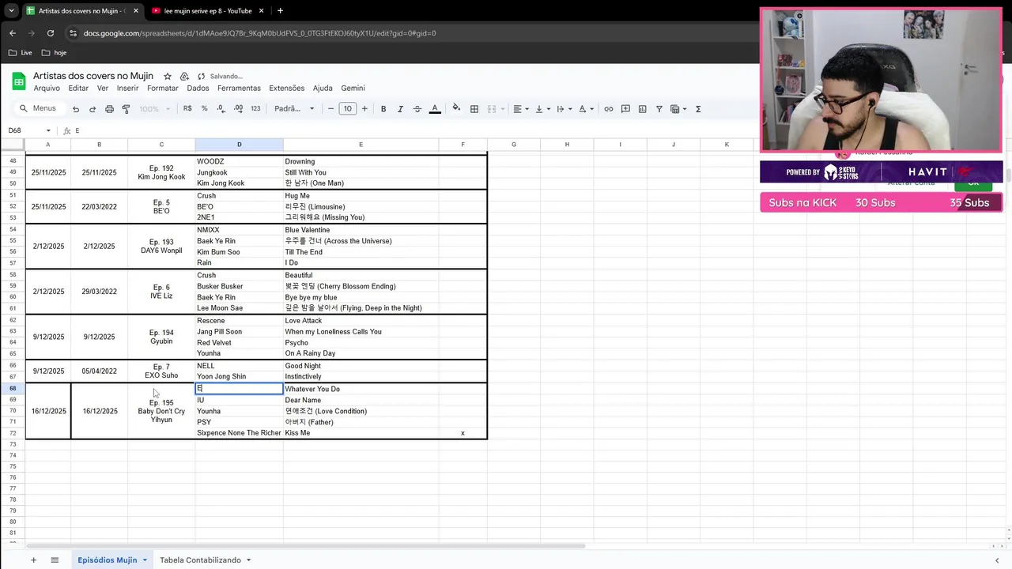Image resolution: width=1012 pixels, height=569 pixels.
Task: Apply percent format with the % button
Action: (205, 109)
